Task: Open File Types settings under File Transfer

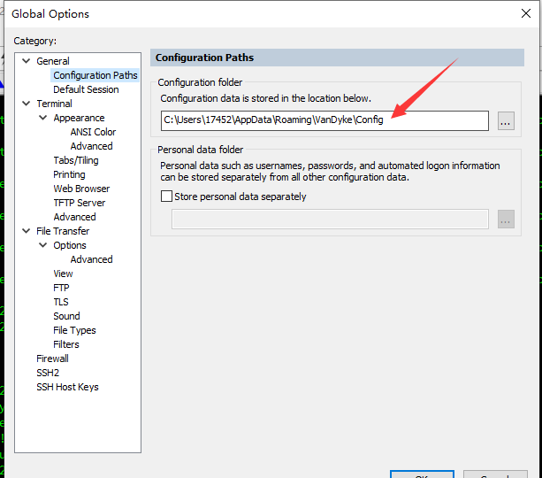Action: [x=74, y=330]
